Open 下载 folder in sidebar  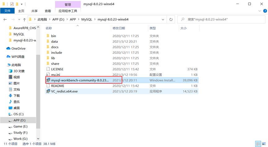coord(14,95)
